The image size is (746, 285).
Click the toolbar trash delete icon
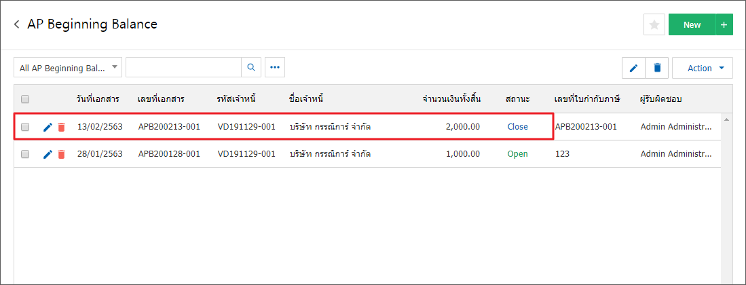657,68
